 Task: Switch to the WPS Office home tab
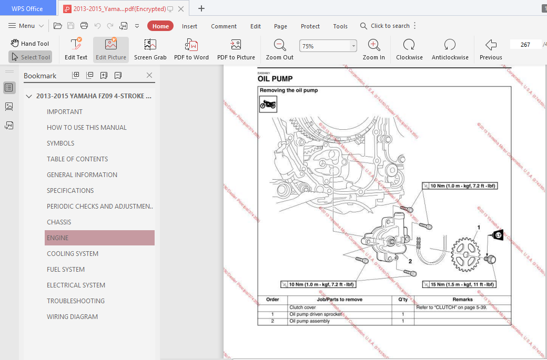[27, 9]
